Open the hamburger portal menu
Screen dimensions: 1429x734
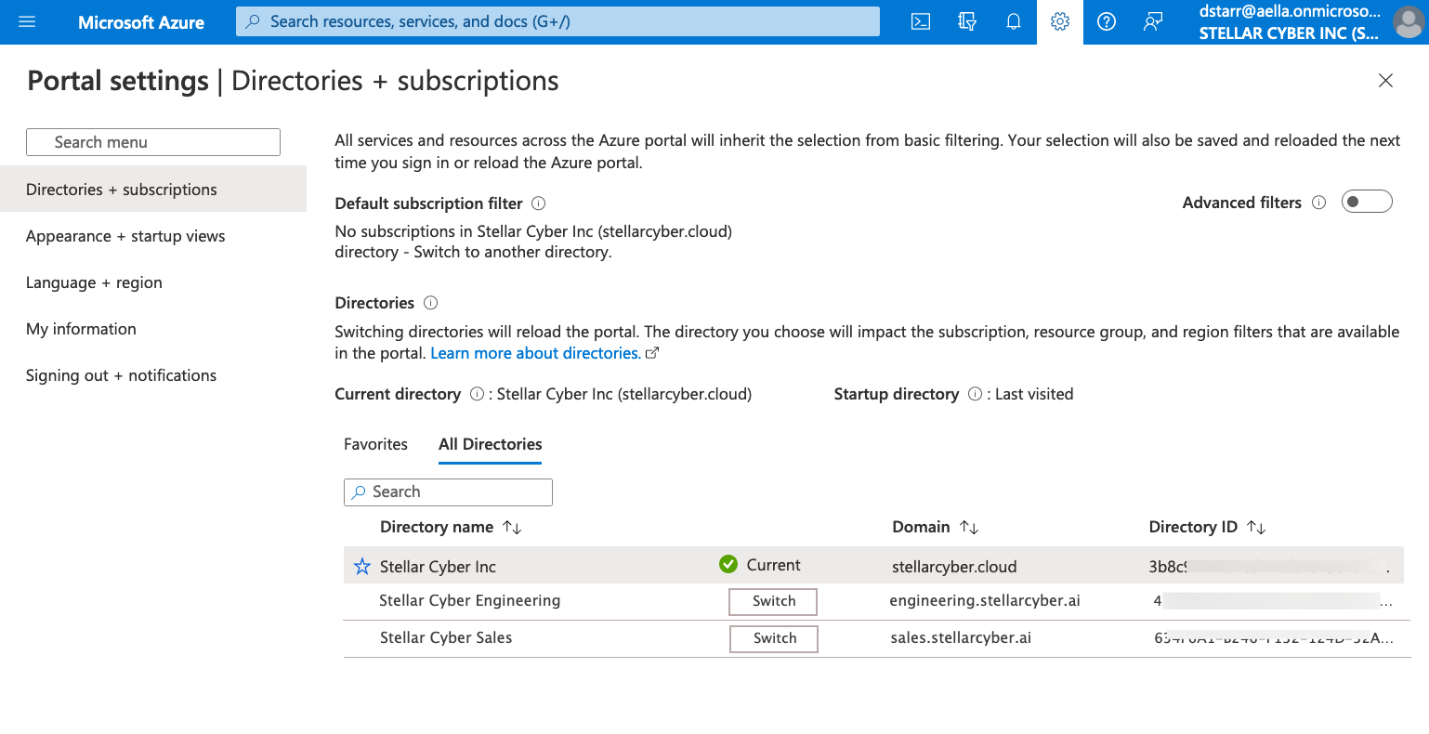tap(27, 21)
